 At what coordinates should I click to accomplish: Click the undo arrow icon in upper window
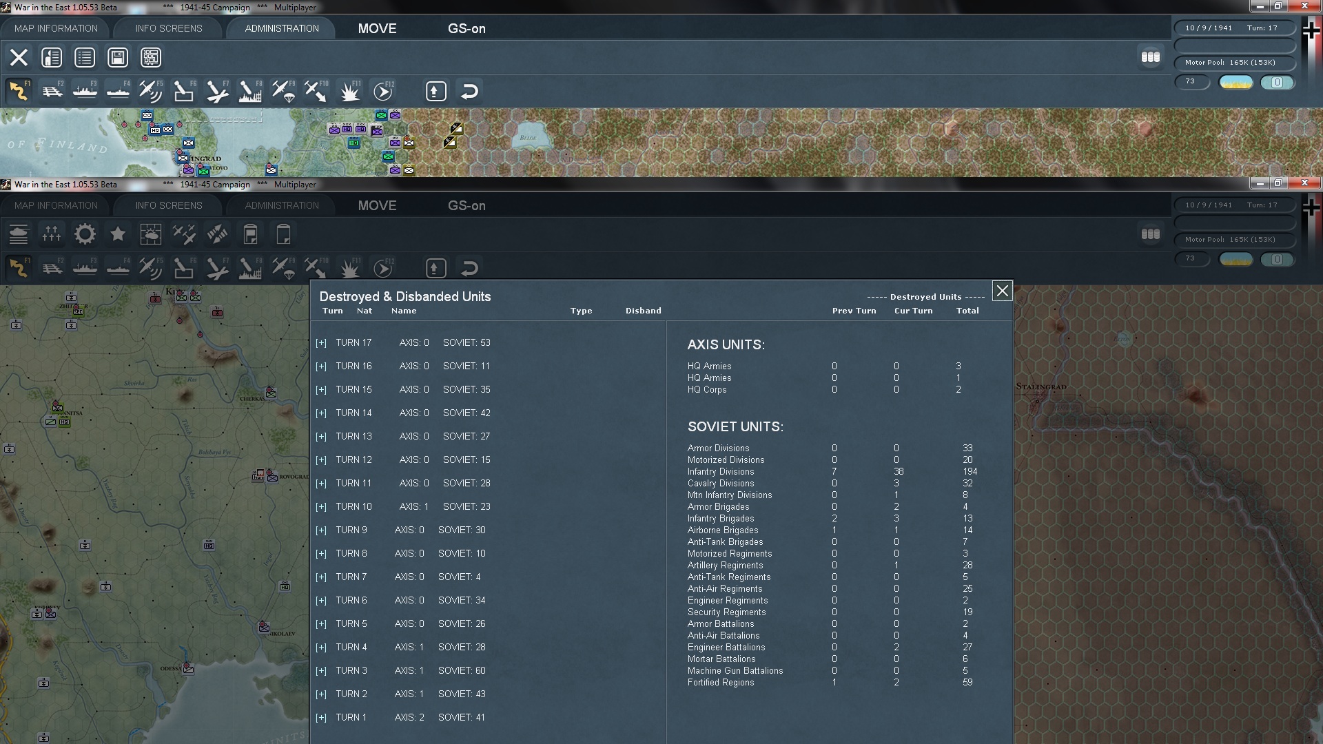pyautogui.click(x=469, y=91)
